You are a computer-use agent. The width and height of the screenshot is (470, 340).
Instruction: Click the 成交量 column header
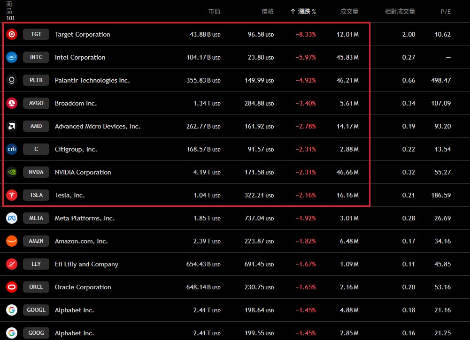tap(349, 11)
